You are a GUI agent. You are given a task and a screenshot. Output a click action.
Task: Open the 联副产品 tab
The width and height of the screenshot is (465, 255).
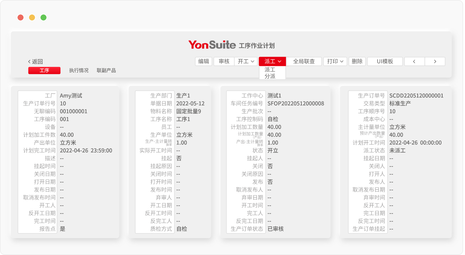tap(106, 71)
